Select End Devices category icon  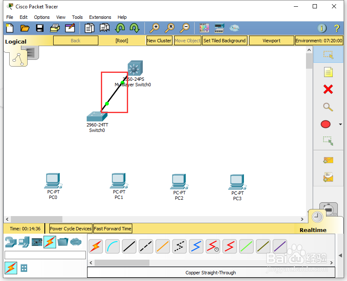(x=24, y=242)
